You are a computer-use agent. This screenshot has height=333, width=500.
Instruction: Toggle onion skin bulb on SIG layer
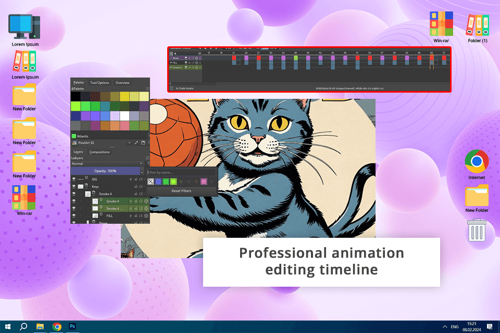pos(131,179)
